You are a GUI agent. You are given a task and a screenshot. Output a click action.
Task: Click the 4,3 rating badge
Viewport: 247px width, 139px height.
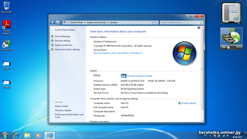pyautogui.click(x=124, y=76)
